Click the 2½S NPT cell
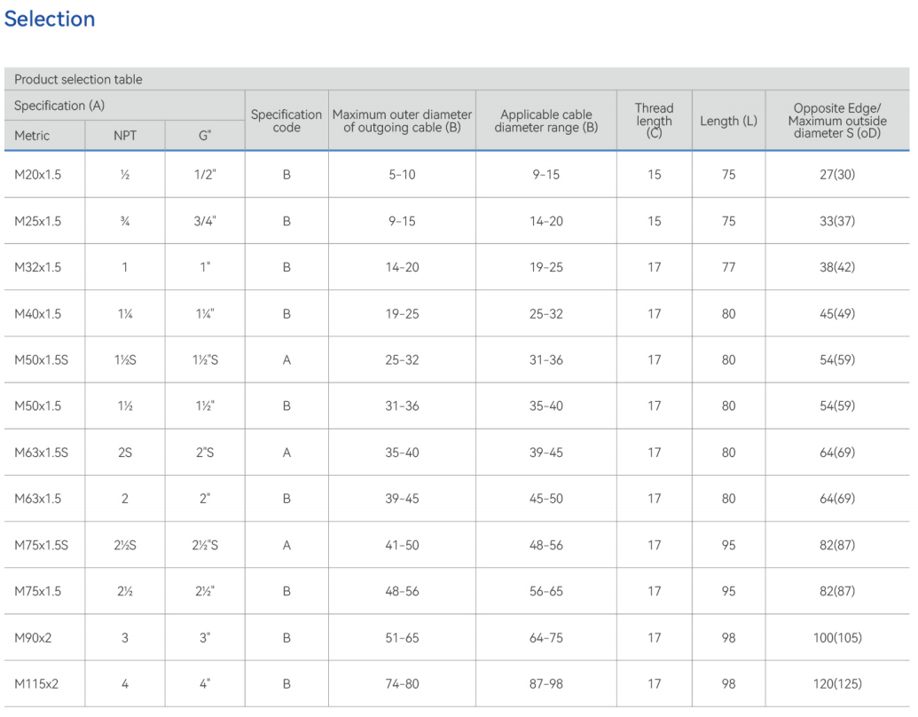The image size is (918, 717). coord(125,545)
